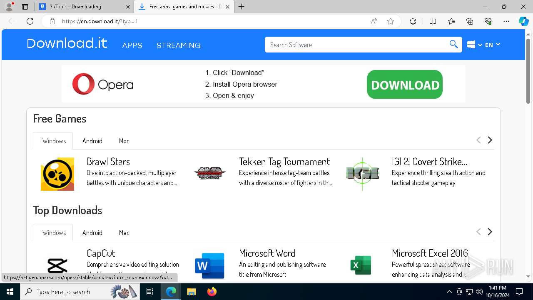
Task: Open Browser essentials
Action: (488, 21)
